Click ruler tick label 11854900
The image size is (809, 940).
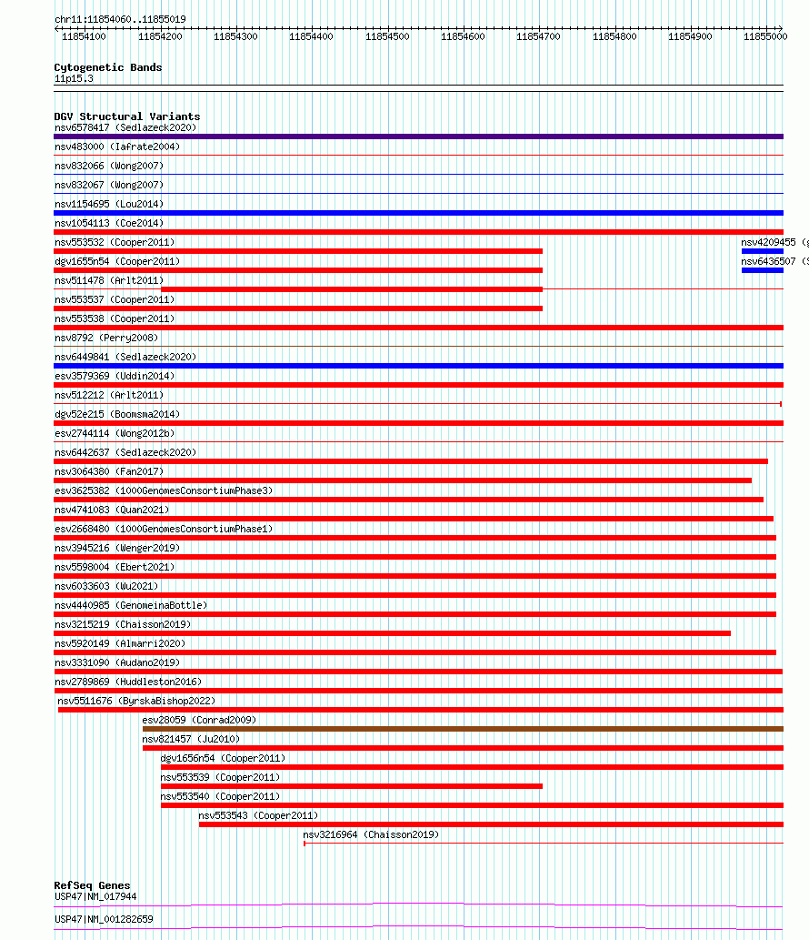tap(690, 36)
